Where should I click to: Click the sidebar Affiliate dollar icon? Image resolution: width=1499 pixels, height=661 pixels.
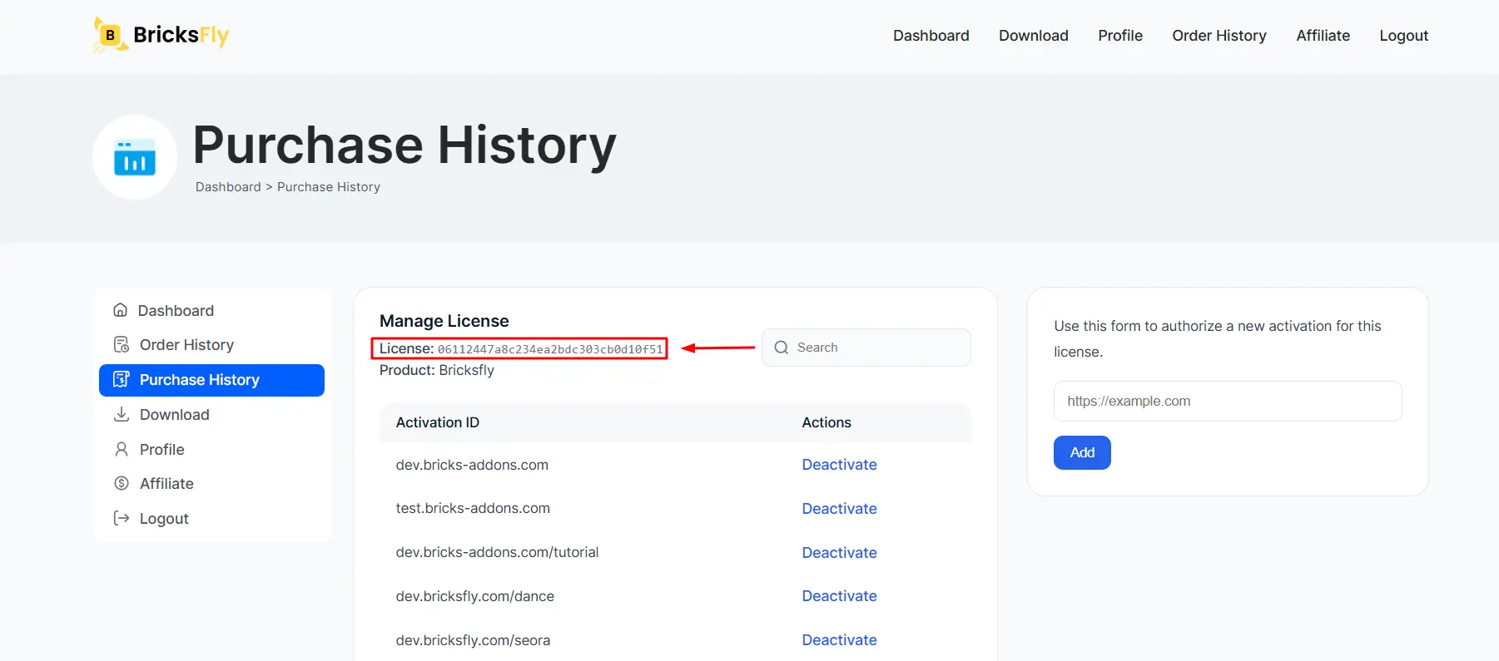122,483
